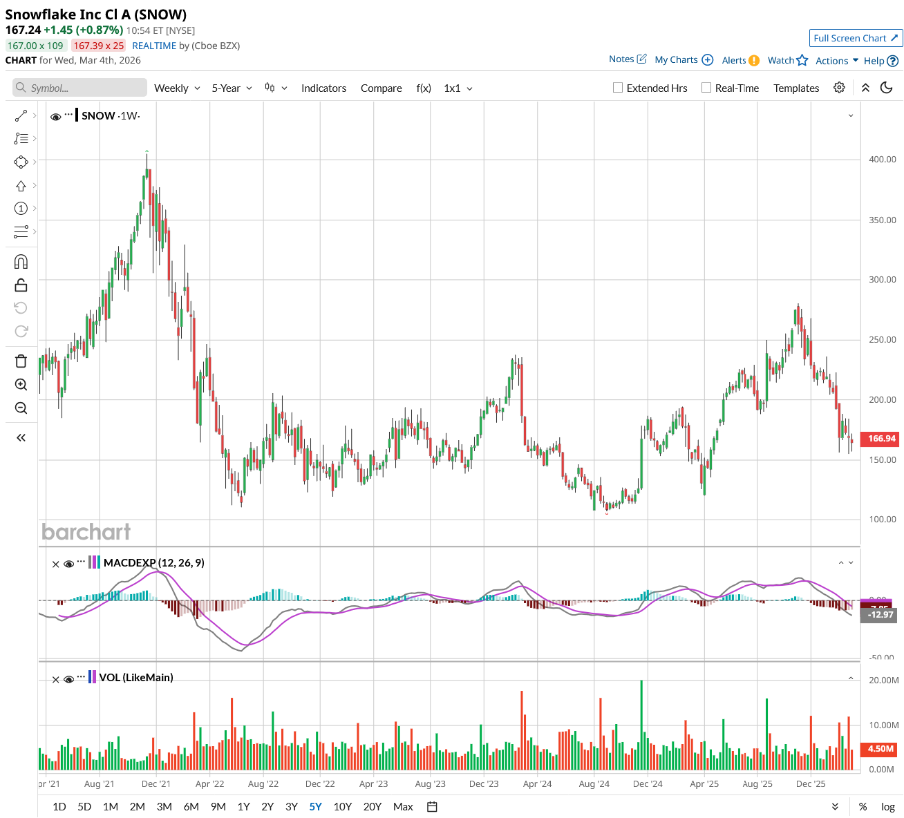
Task: Click the MACDEXP indicator color bars
Action: tap(95, 562)
